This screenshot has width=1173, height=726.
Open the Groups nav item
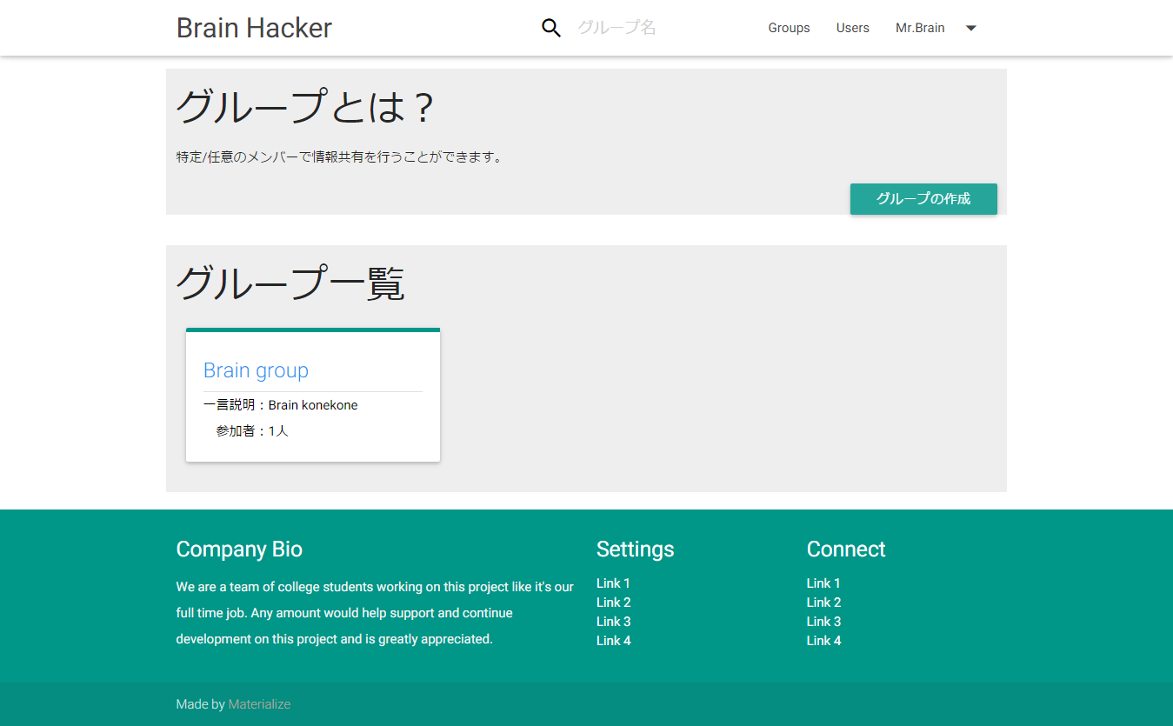pos(789,28)
